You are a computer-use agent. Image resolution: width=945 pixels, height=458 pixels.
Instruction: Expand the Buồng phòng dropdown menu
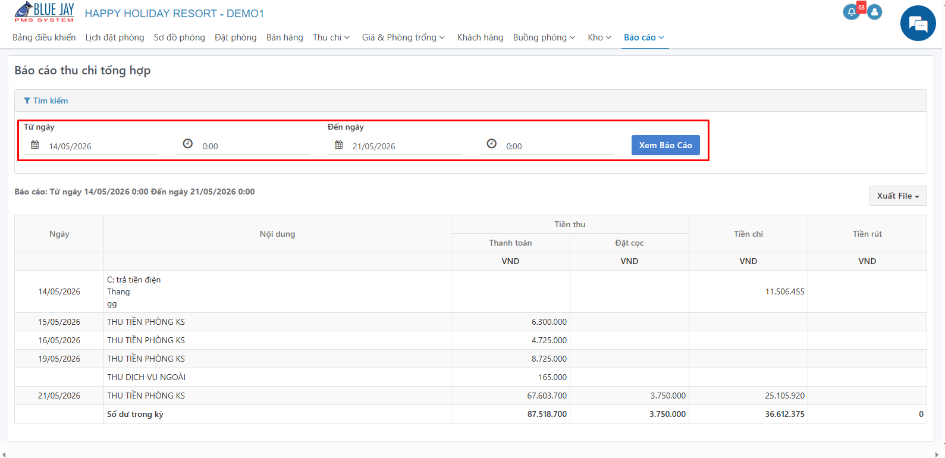coord(544,37)
